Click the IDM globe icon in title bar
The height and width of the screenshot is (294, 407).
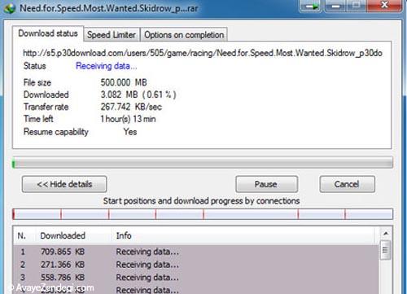[10, 8]
